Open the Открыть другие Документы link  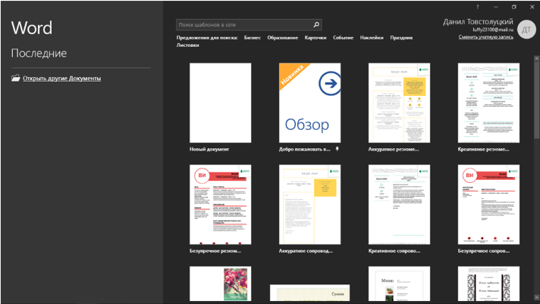click(62, 79)
